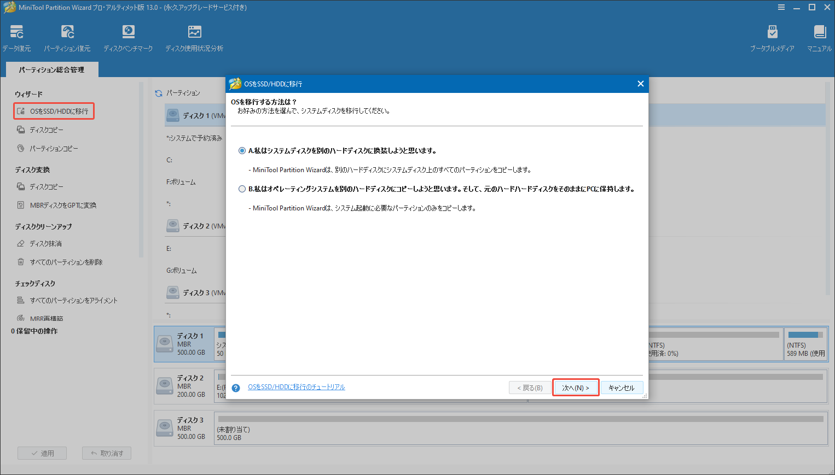Cancel the OS migration dialog
Screen dimensions: 835x475
point(622,387)
